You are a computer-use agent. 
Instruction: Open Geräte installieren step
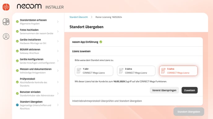(37, 41)
